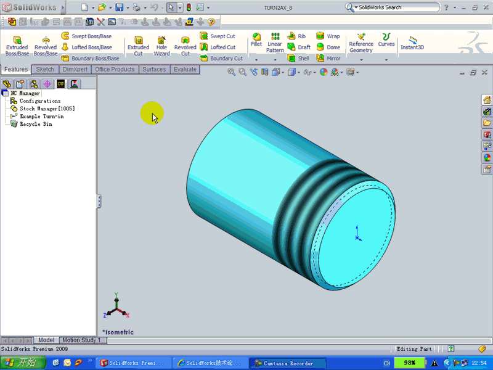Viewport: 493px width, 370px height.
Task: Open the CAMWorks feature tree tab
Action: pyautogui.click(x=60, y=84)
